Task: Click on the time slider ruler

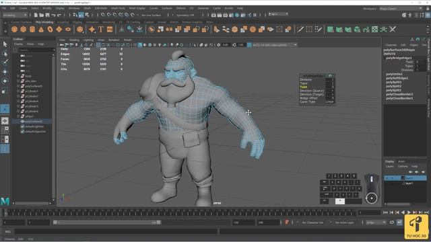Action: point(181,212)
